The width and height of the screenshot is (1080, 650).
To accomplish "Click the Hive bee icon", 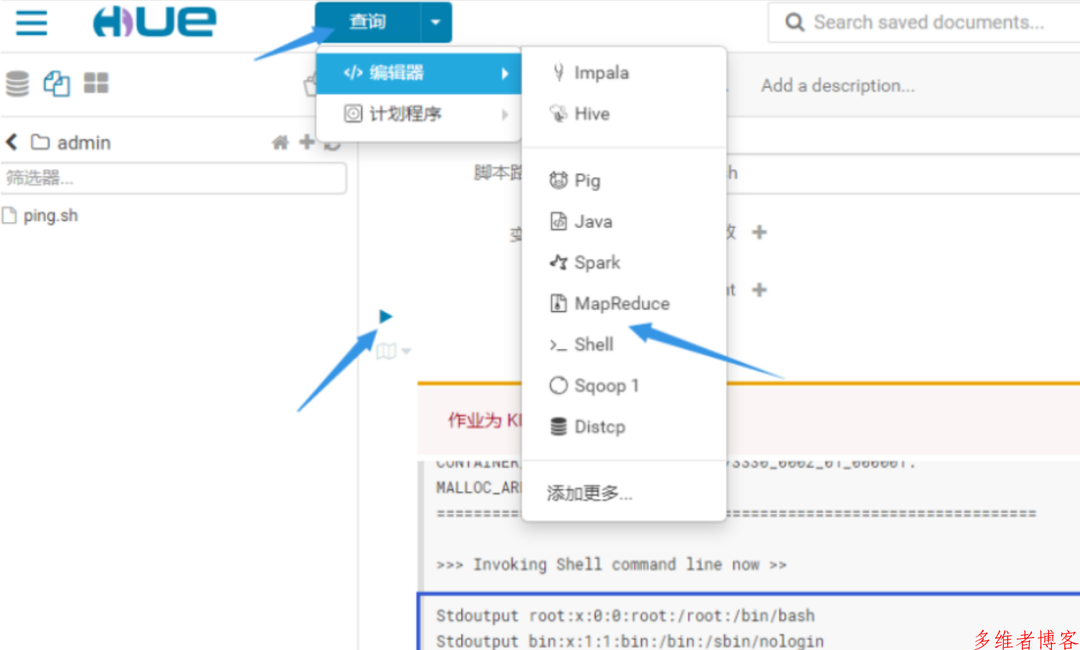I will 559,113.
